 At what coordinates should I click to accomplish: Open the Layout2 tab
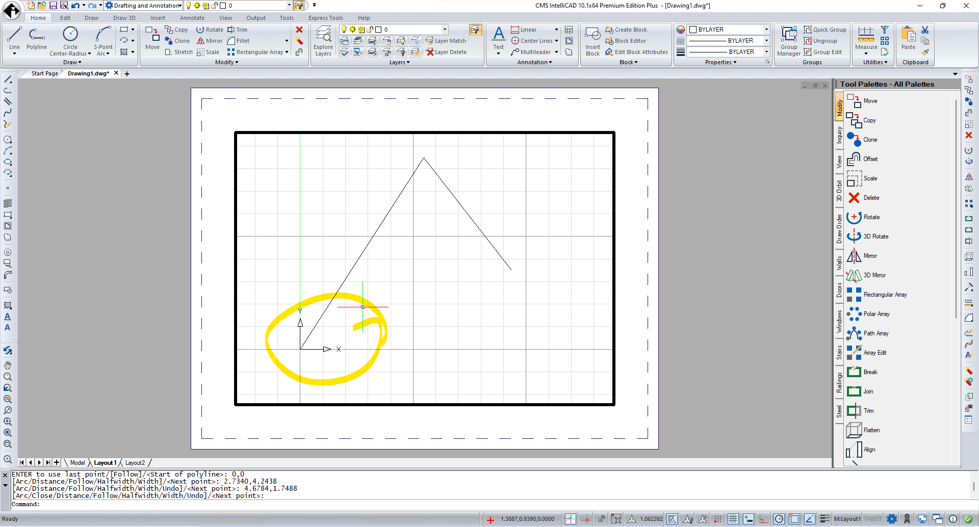[x=135, y=463]
